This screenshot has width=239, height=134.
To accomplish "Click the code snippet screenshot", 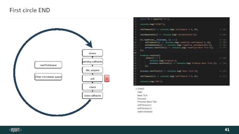I will tap(181, 52).
